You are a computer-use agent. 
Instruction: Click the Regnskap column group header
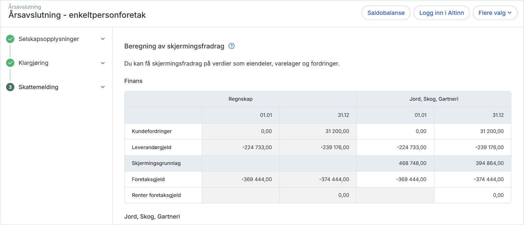click(241, 99)
